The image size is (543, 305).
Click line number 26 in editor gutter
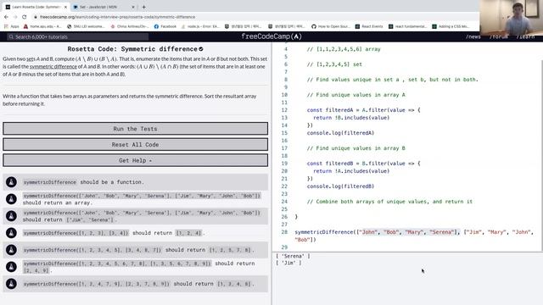point(284,217)
